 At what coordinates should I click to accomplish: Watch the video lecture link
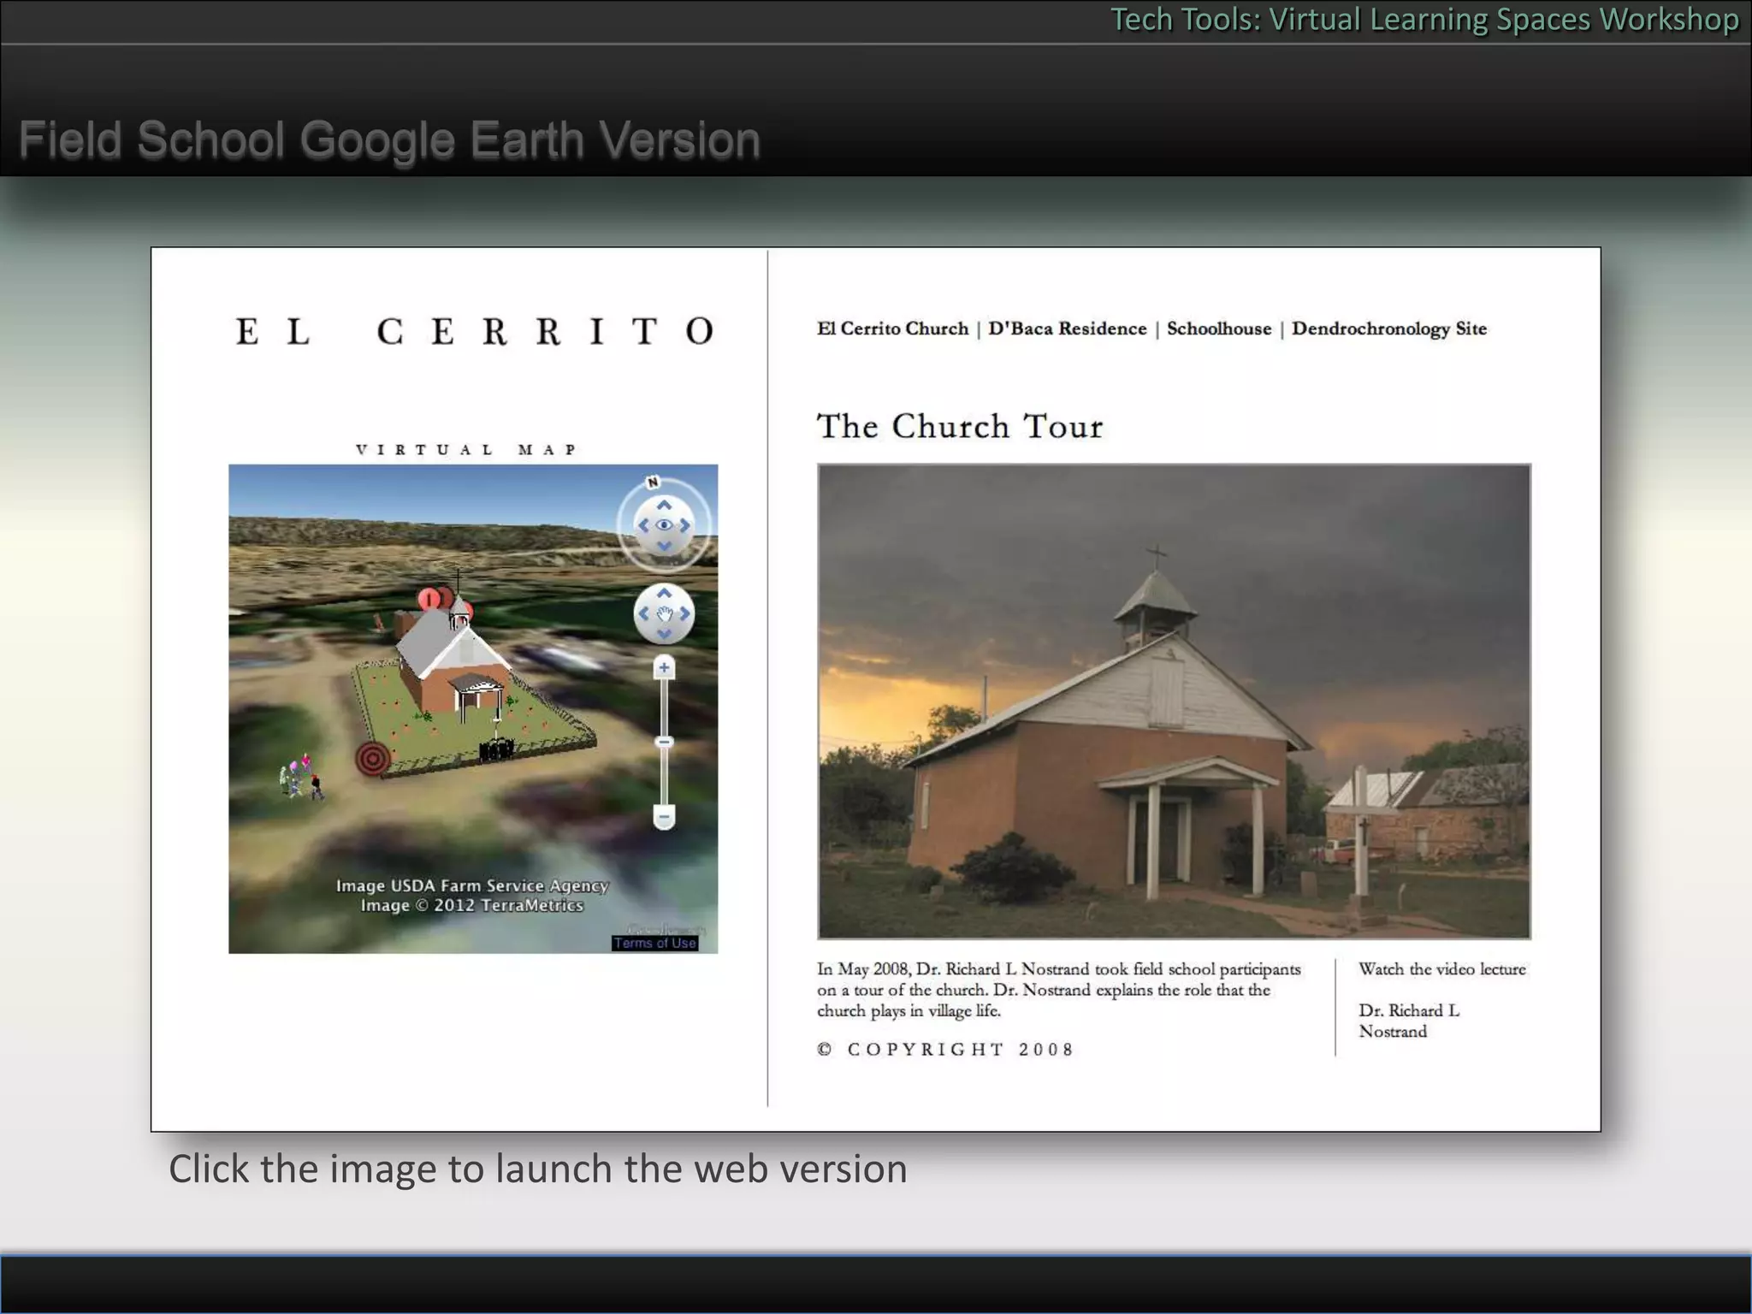pos(1441,969)
